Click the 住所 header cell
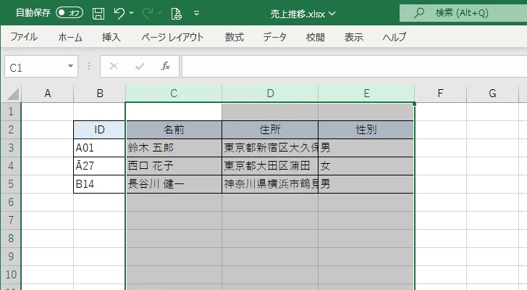527x290 pixels. [270, 130]
